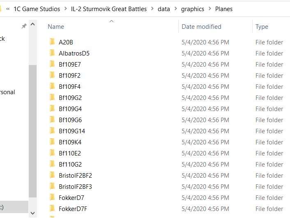The image size is (290, 218).
Task: Sort by Date modified column header
Action: pyautogui.click(x=201, y=27)
